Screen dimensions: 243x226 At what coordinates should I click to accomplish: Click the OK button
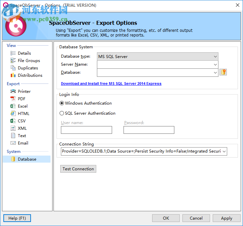coord(166,218)
